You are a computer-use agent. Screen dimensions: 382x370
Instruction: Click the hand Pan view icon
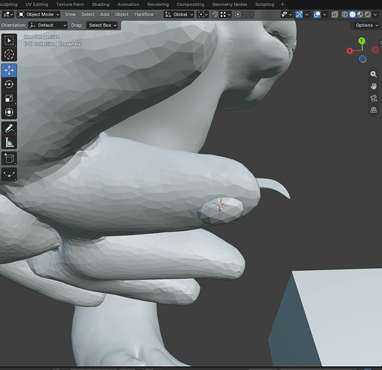[x=373, y=86]
